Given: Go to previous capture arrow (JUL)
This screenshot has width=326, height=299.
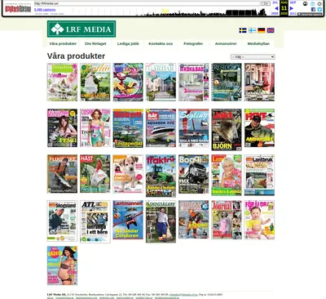Looking at the screenshot, I should (276, 8).
